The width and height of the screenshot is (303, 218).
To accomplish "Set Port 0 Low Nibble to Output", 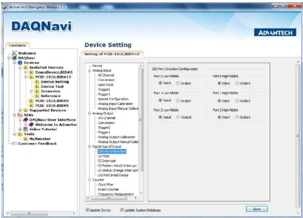I will [x=178, y=83].
